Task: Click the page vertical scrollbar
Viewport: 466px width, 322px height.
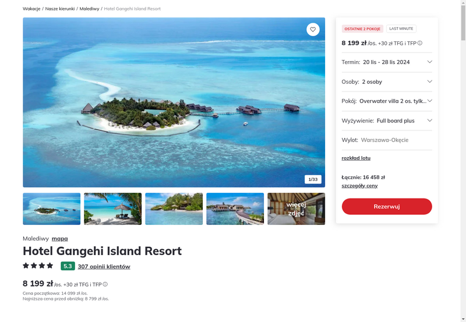Action: pos(463,161)
